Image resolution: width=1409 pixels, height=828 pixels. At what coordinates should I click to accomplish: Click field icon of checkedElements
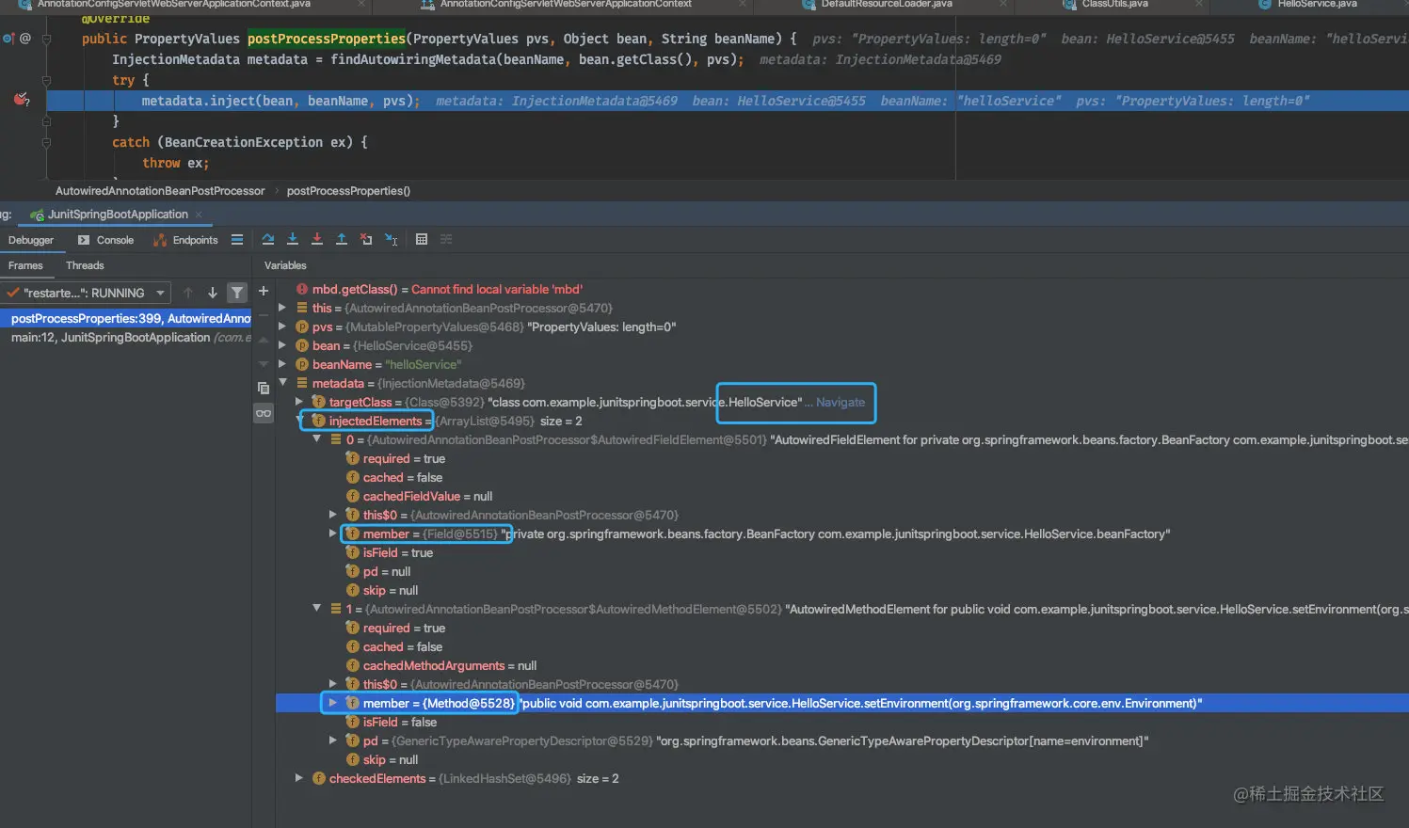[x=319, y=778]
